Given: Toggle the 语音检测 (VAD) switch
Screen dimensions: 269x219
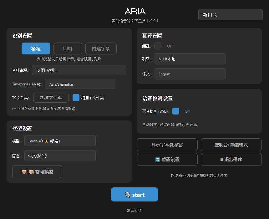Looking at the screenshot, I should coord(176,111).
